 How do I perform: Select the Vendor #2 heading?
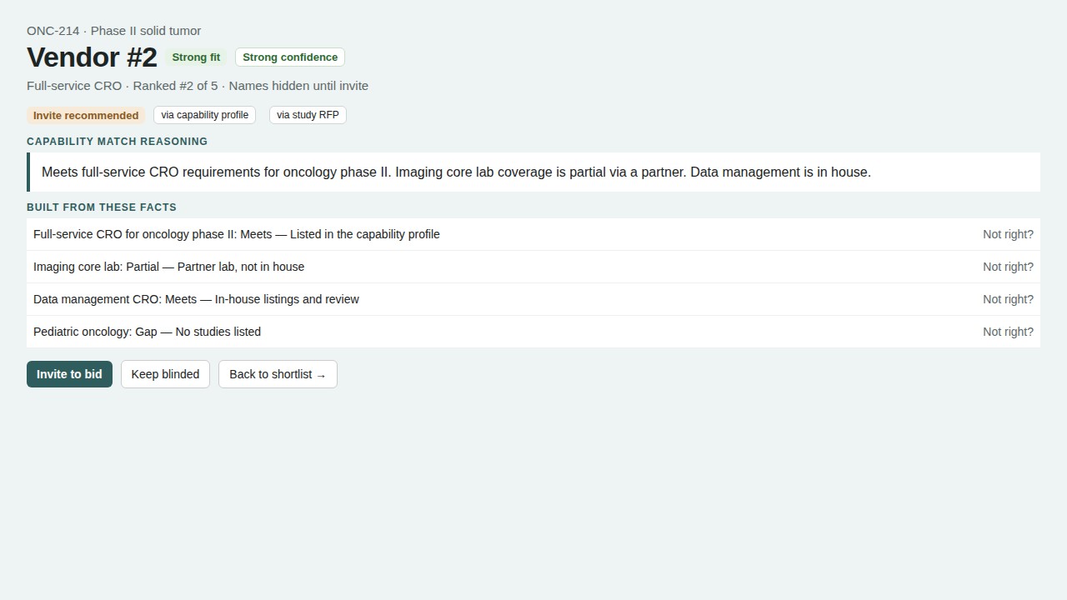[92, 57]
